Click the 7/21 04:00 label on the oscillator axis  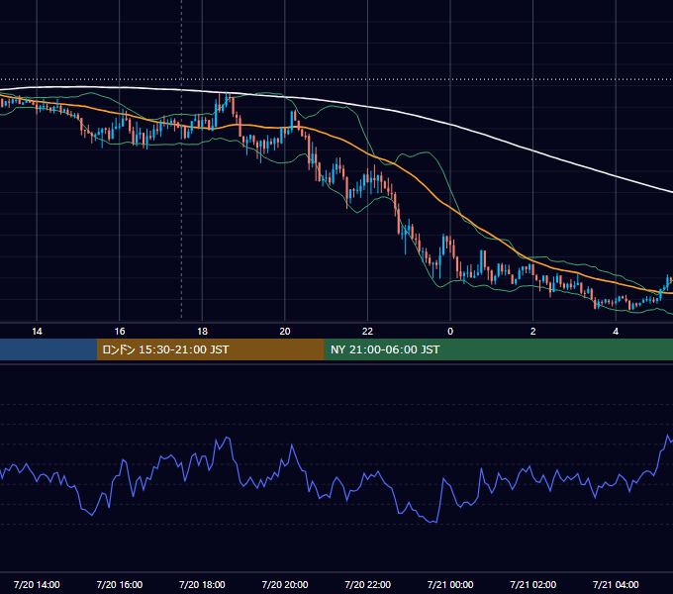(x=616, y=584)
